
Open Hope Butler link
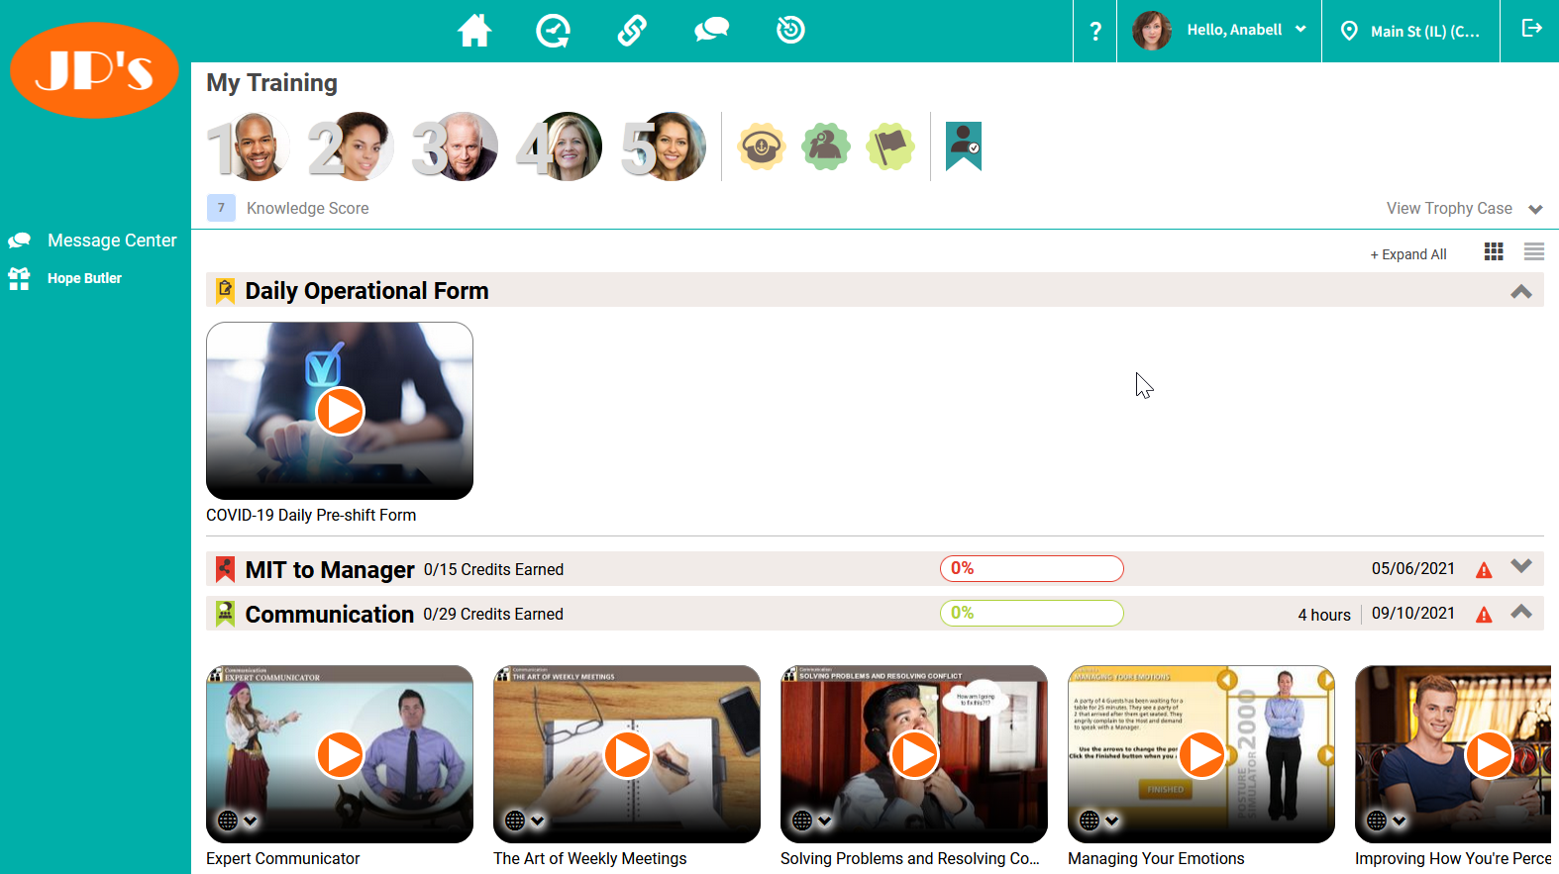(84, 278)
